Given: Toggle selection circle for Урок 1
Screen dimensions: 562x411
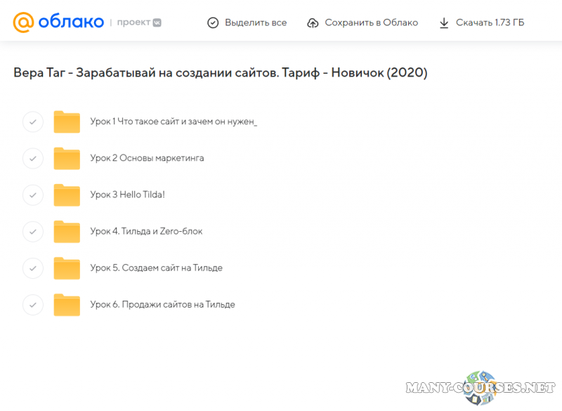Looking at the screenshot, I should 33,122.
